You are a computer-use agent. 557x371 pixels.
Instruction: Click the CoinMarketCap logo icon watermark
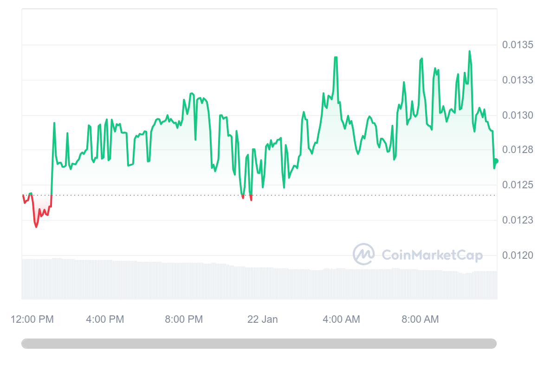click(x=364, y=254)
